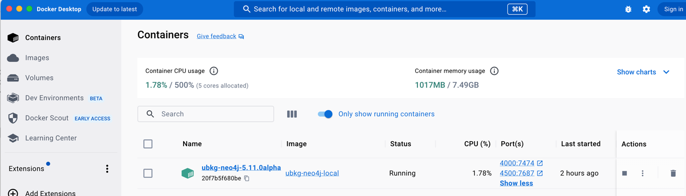The width and height of the screenshot is (686, 196).
Task: Expand the Show charts chevron
Action: tap(666, 72)
